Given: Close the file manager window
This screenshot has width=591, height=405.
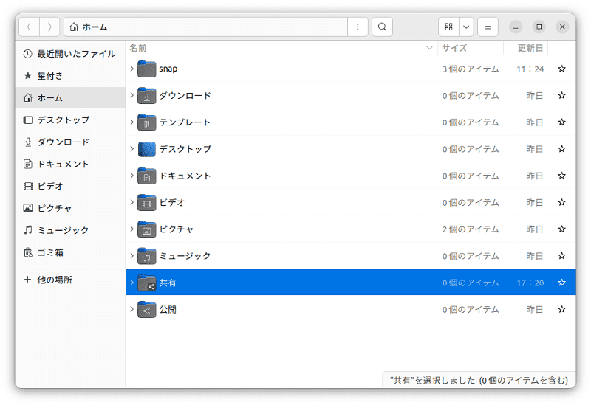Looking at the screenshot, I should [562, 27].
